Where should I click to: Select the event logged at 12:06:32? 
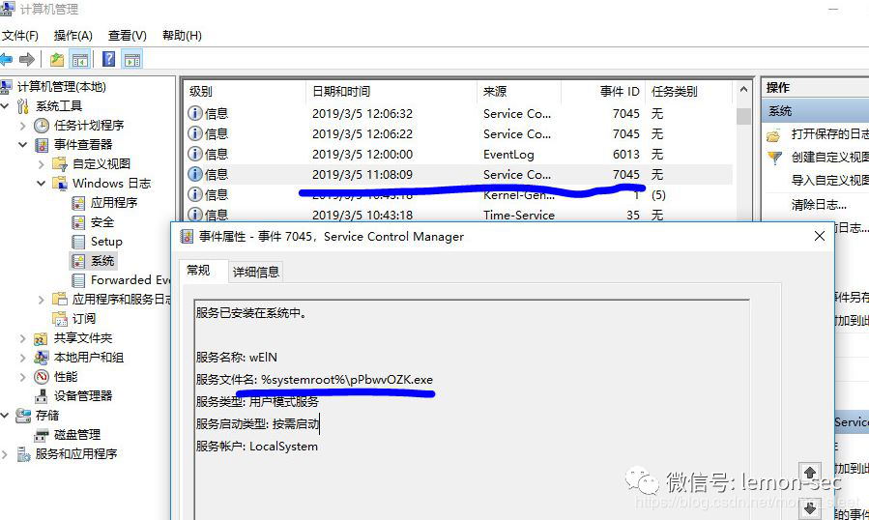pyautogui.click(x=458, y=114)
